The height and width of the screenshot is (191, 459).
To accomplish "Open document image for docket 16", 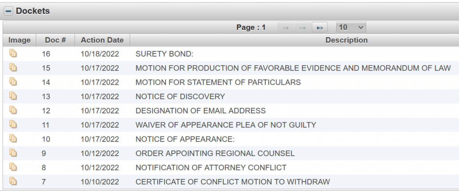I will coord(13,54).
